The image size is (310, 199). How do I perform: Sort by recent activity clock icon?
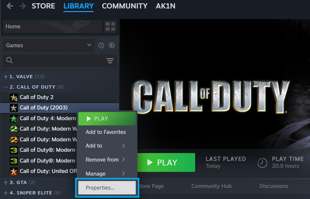(101, 45)
